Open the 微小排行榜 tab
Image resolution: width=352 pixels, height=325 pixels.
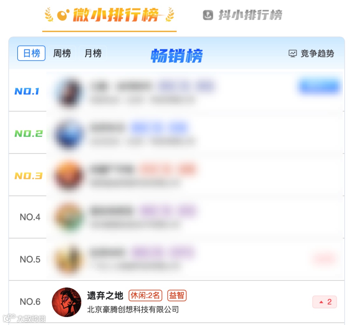(x=109, y=15)
